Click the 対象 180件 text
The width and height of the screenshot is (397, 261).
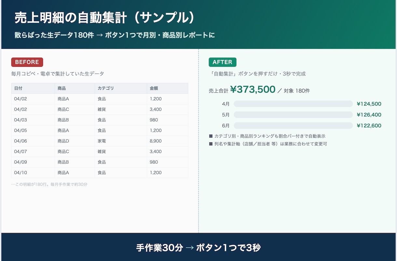click(297, 91)
